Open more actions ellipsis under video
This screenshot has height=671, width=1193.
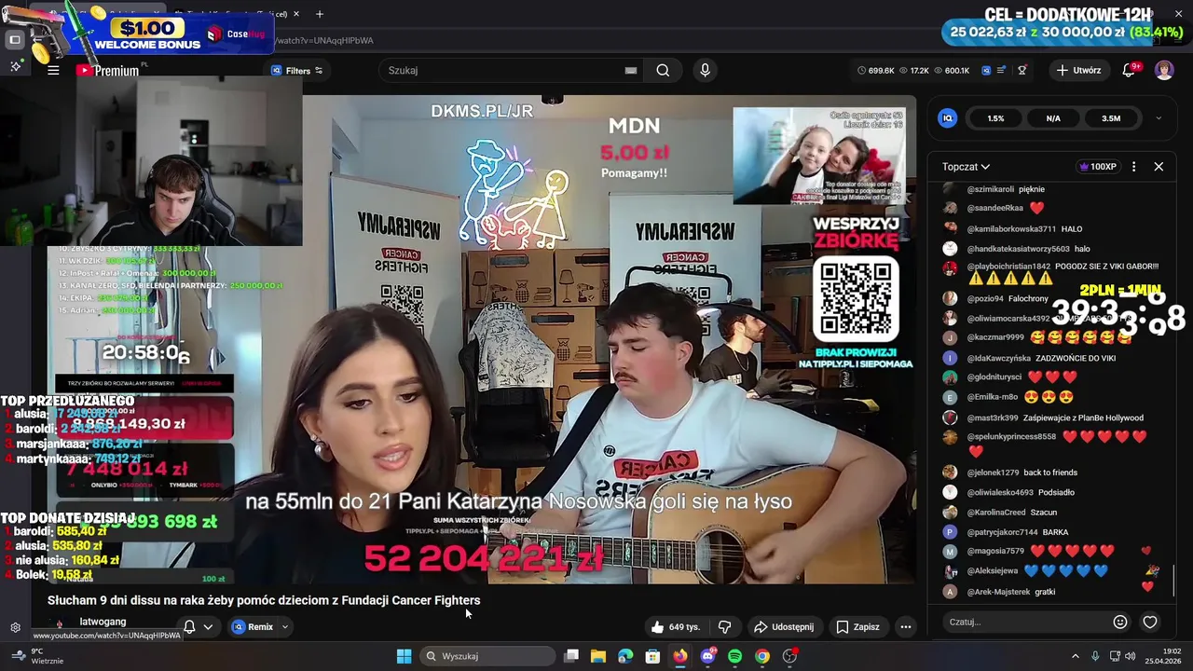click(x=905, y=627)
